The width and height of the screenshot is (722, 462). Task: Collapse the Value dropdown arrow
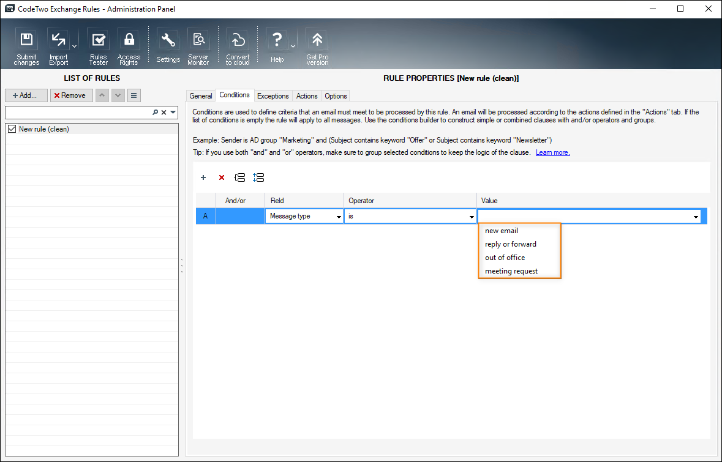(696, 217)
